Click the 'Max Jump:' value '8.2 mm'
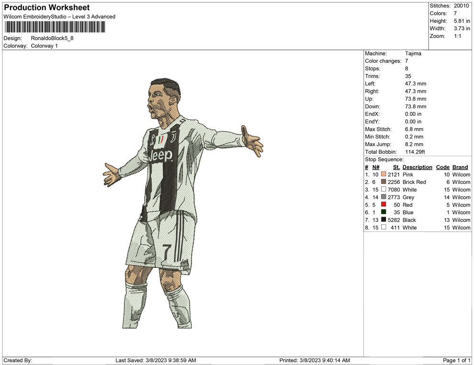Screen dimensions: 474x365 (x=414, y=144)
